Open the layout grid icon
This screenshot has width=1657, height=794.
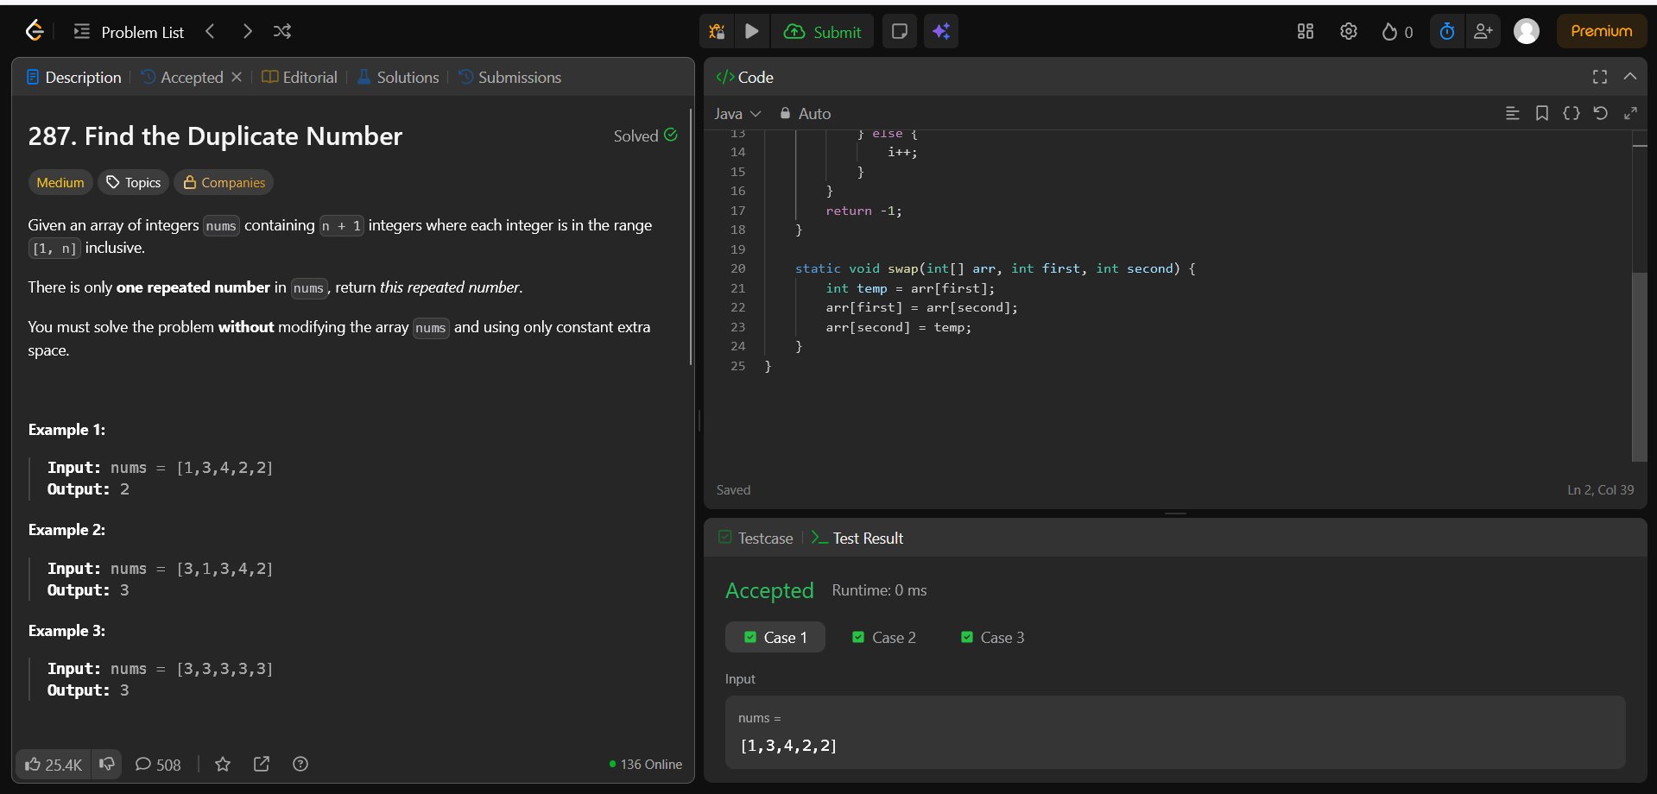pos(1305,32)
